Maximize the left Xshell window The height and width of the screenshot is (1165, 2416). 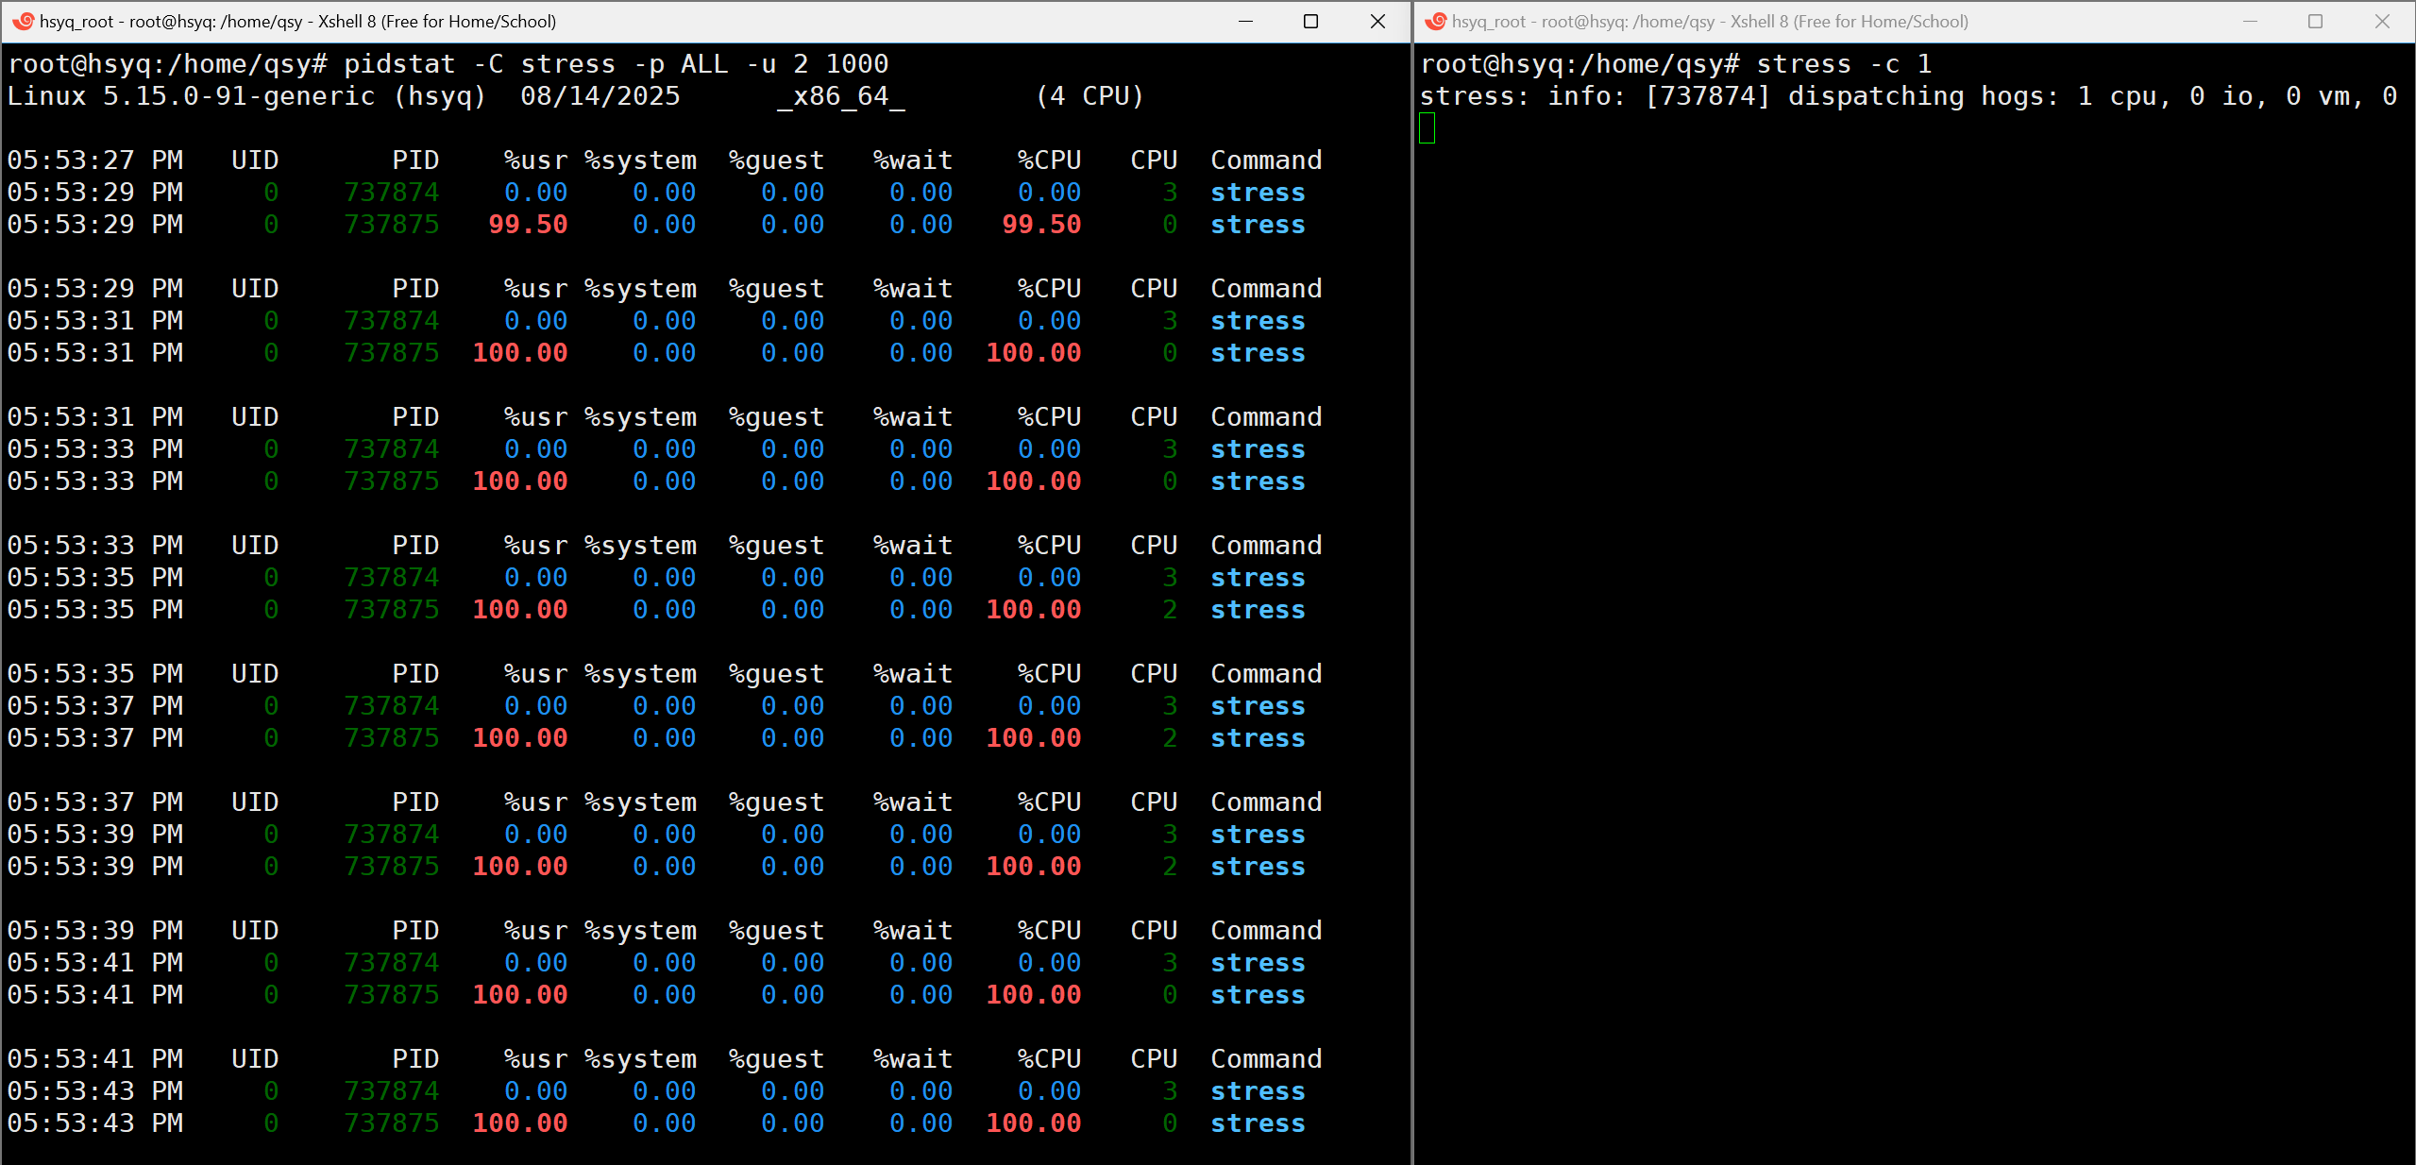[x=1310, y=21]
